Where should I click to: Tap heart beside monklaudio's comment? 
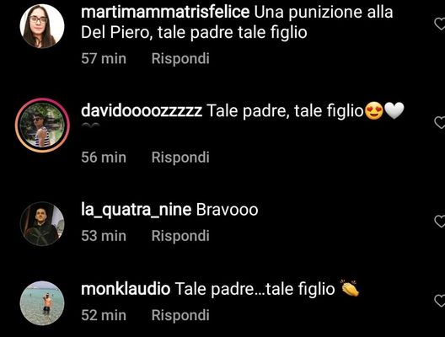coord(440,301)
